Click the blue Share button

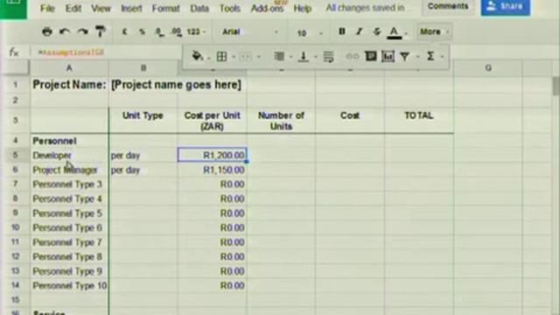point(506,6)
